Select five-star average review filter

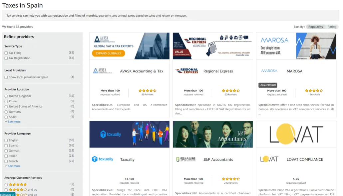tap(6, 185)
